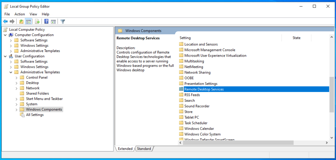Click the Back arrow toolbar icon

tap(5, 21)
